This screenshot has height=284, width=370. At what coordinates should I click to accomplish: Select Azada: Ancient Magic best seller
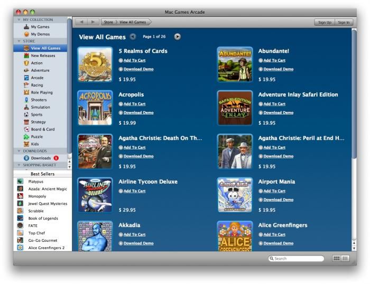(x=48, y=189)
